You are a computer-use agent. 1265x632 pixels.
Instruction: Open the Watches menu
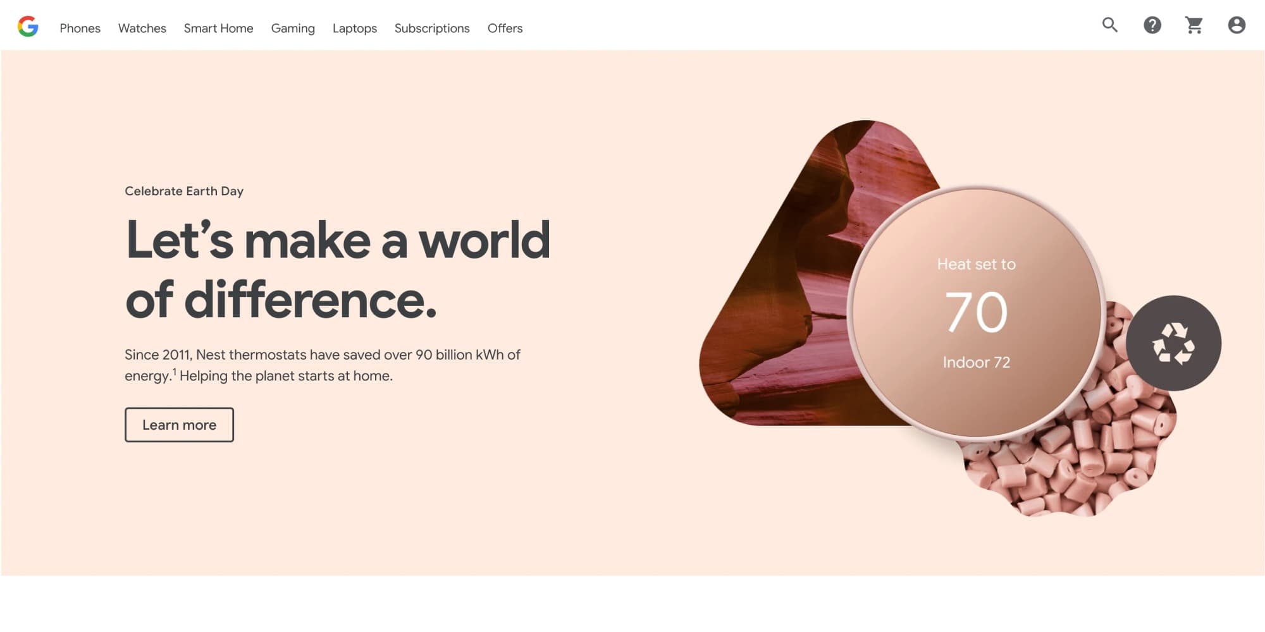pyautogui.click(x=142, y=28)
